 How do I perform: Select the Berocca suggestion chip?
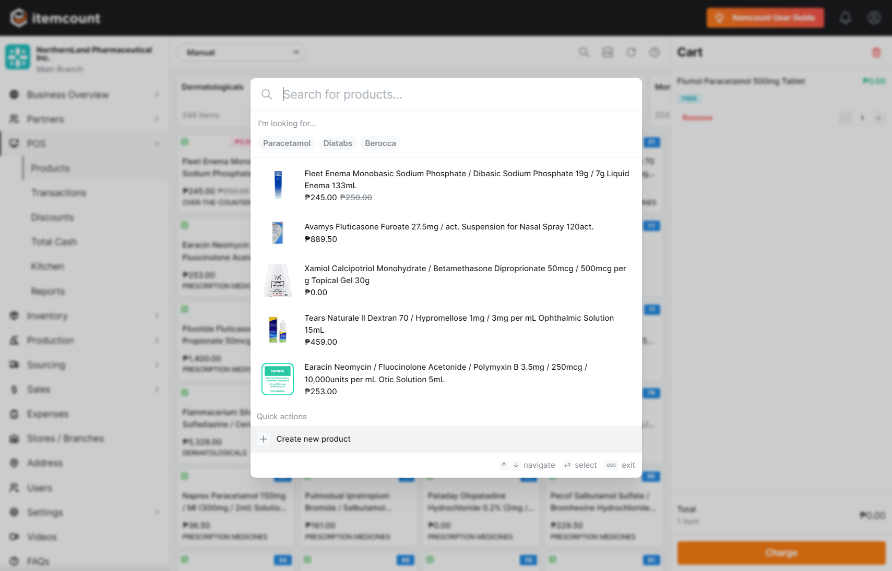tap(380, 143)
